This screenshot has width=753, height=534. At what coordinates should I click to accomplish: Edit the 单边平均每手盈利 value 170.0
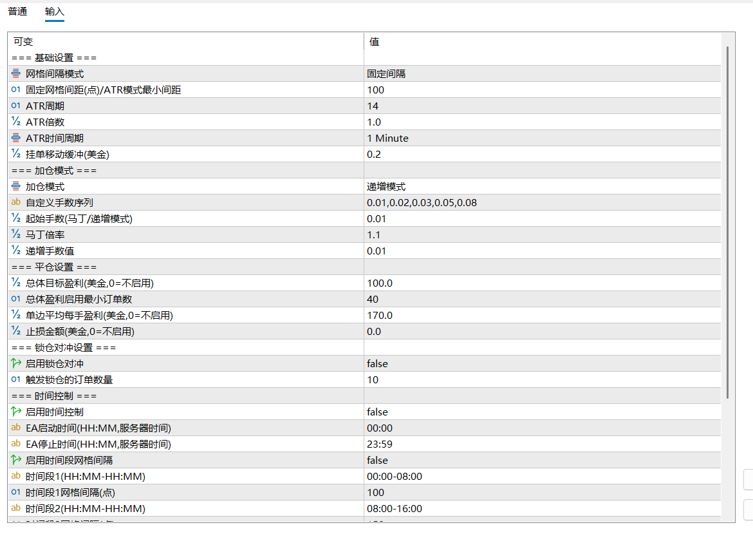[x=542, y=315]
